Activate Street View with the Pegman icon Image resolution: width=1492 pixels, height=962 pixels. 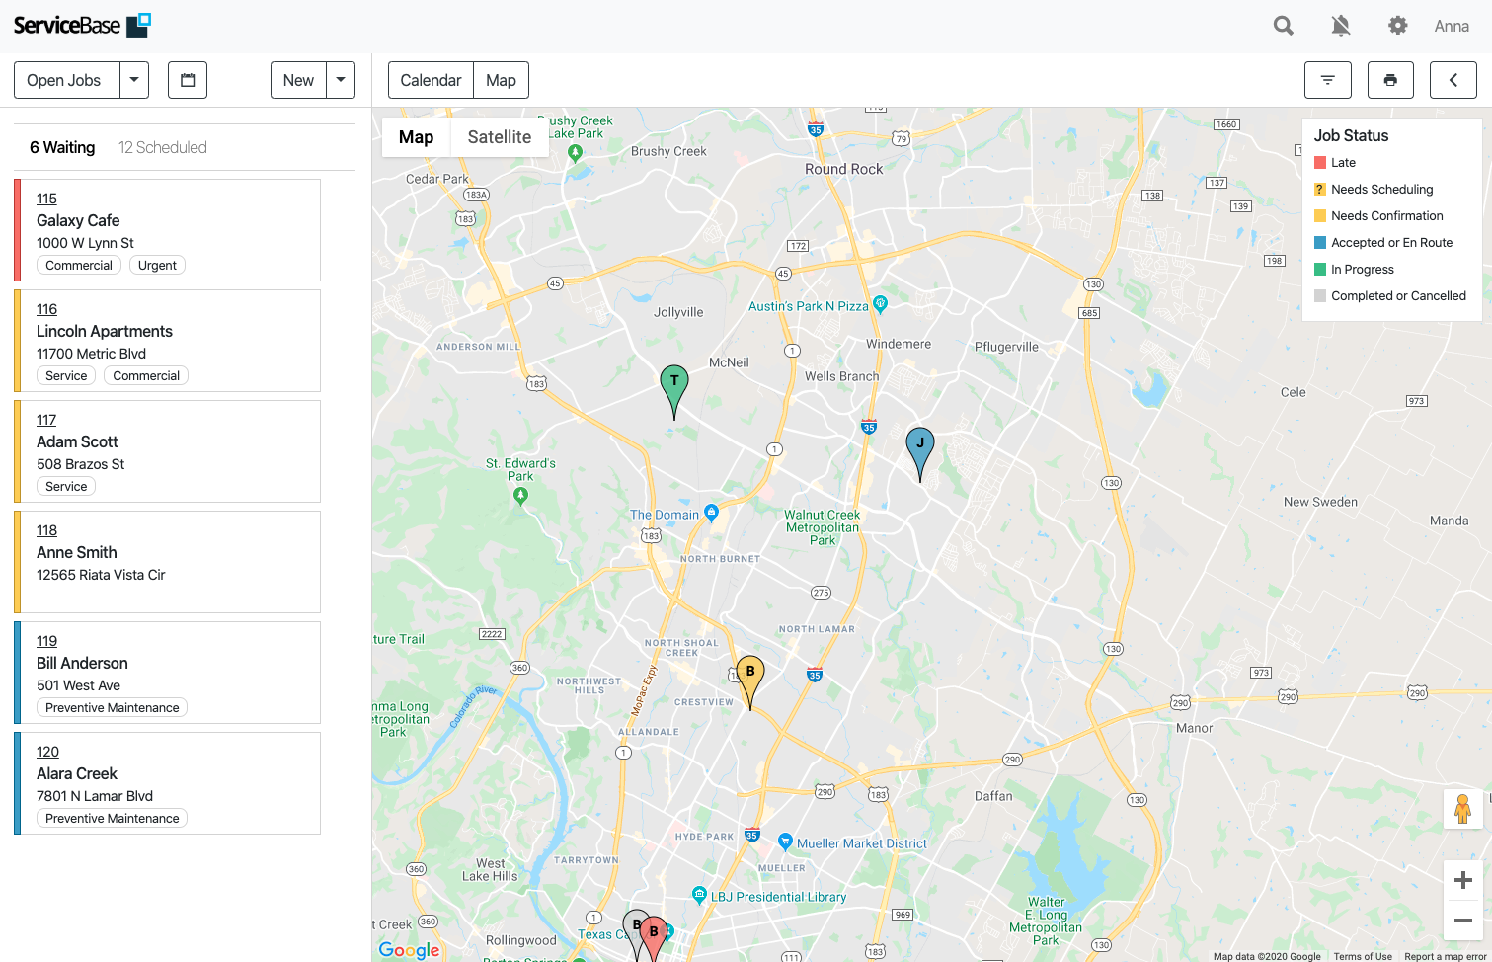click(1462, 809)
